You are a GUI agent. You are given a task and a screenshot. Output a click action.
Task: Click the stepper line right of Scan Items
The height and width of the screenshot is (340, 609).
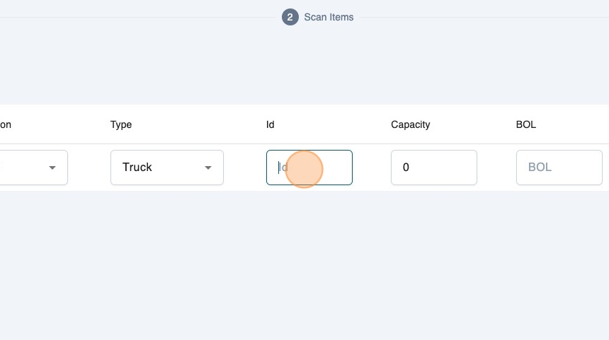[x=482, y=17]
